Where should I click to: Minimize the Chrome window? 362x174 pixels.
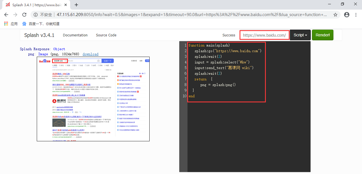[x=329, y=4]
